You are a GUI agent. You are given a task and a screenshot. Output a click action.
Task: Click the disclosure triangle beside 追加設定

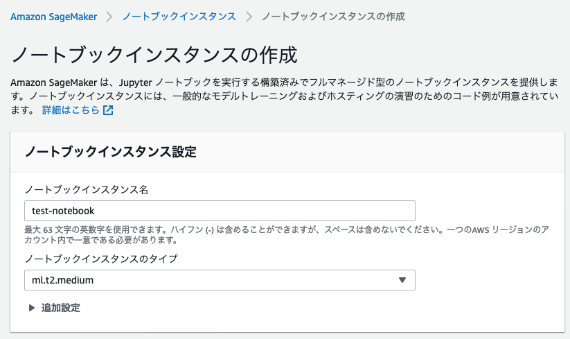(32, 308)
